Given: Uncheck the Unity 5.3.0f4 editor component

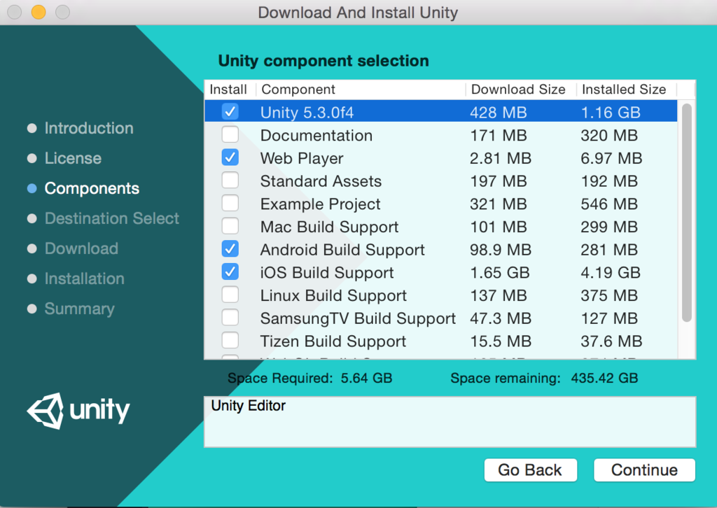Looking at the screenshot, I should pos(230,111).
